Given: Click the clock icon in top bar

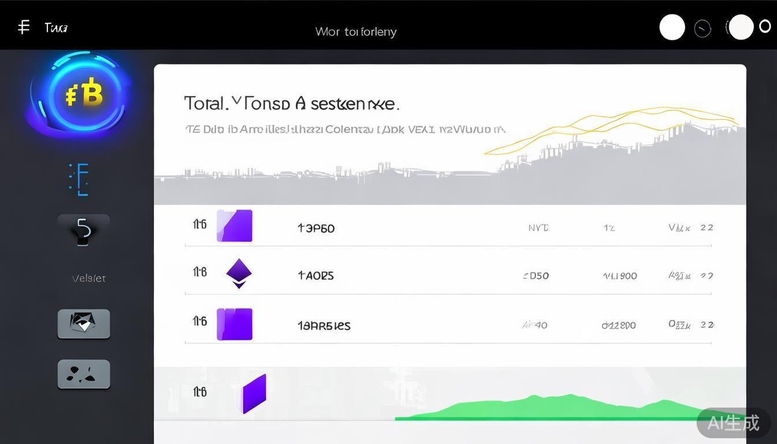Looking at the screenshot, I should [x=702, y=28].
